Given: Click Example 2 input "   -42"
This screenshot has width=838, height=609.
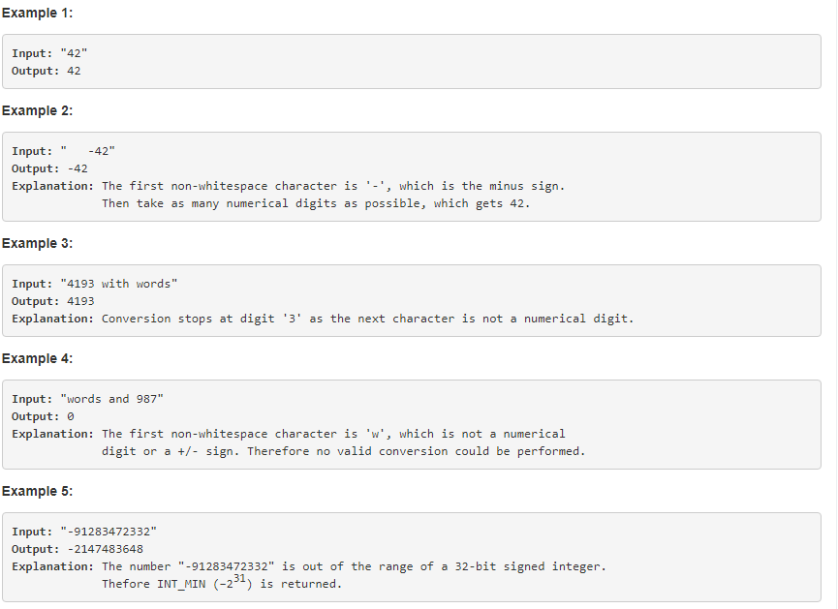Looking at the screenshot, I should 64,151.
